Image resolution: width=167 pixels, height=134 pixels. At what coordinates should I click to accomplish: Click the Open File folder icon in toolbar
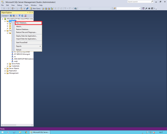pyautogui.click(x=21, y=8)
